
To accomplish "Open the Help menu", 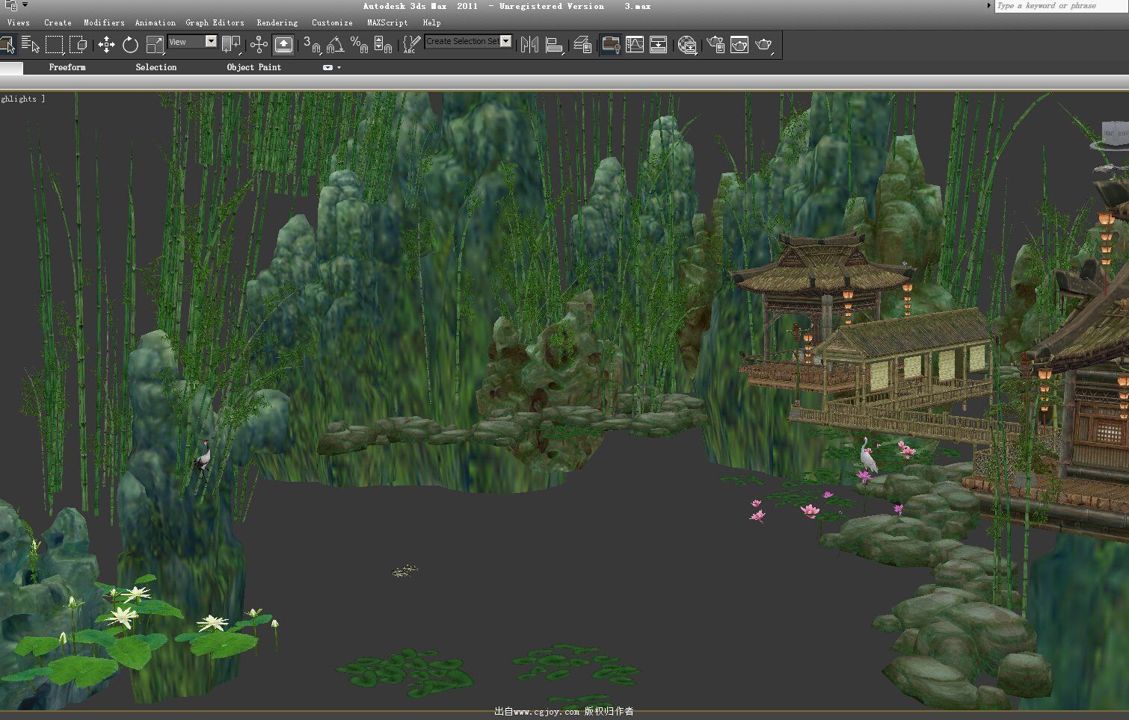I will 431,23.
